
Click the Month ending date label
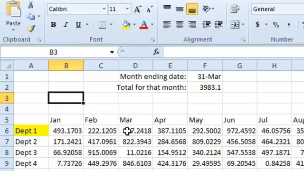coord(153,76)
